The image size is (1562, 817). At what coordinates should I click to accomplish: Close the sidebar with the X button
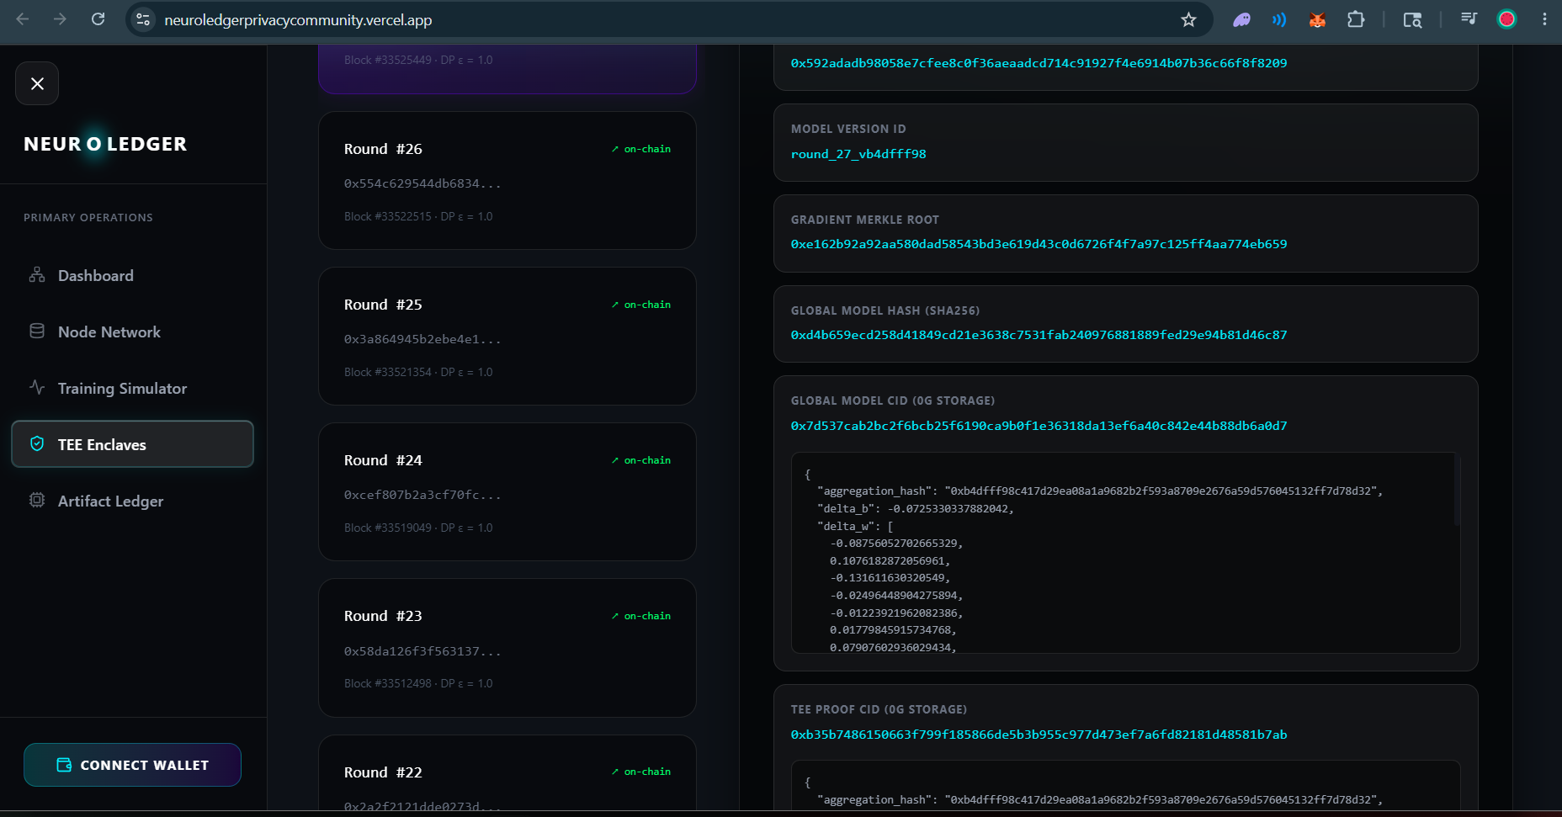point(37,83)
